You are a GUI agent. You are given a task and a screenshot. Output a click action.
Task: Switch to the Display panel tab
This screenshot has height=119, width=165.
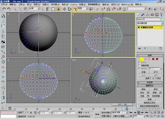coord(157,15)
